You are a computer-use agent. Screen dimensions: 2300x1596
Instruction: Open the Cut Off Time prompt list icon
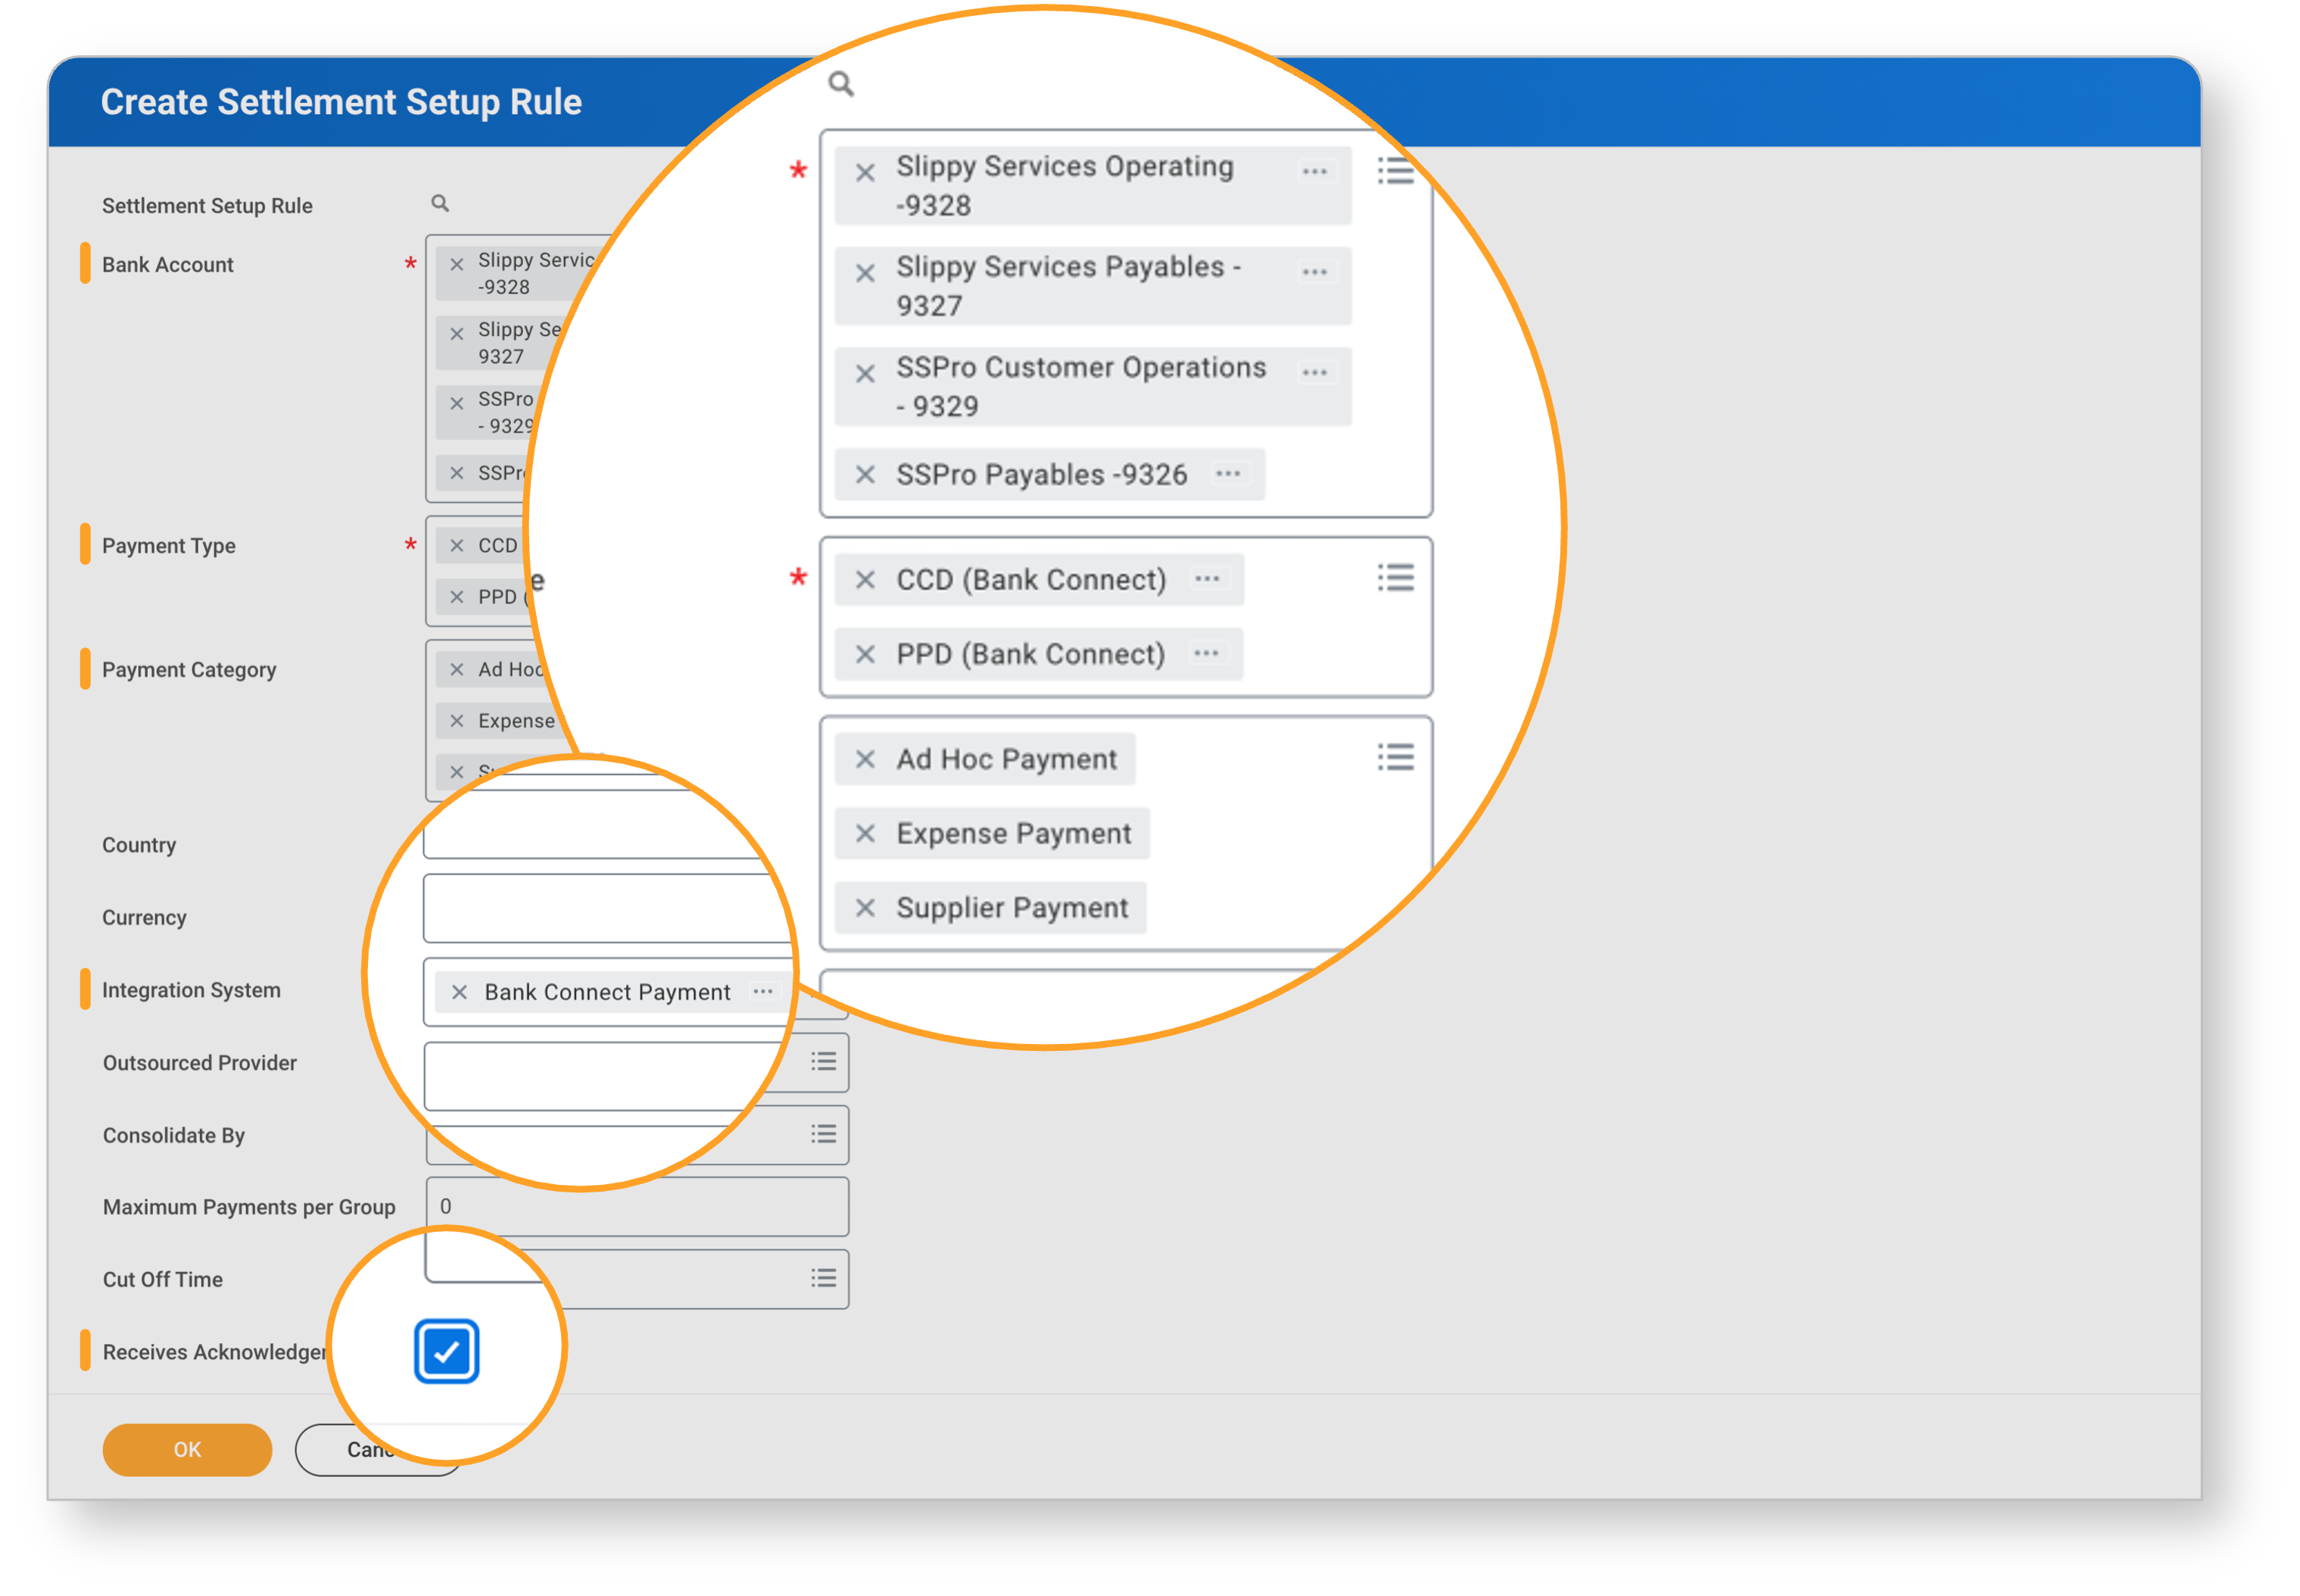[823, 1279]
